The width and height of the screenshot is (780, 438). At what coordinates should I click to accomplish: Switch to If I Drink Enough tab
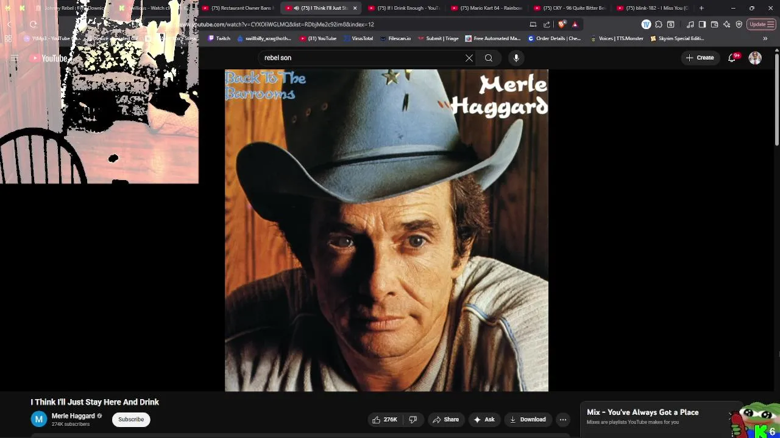tap(404, 8)
